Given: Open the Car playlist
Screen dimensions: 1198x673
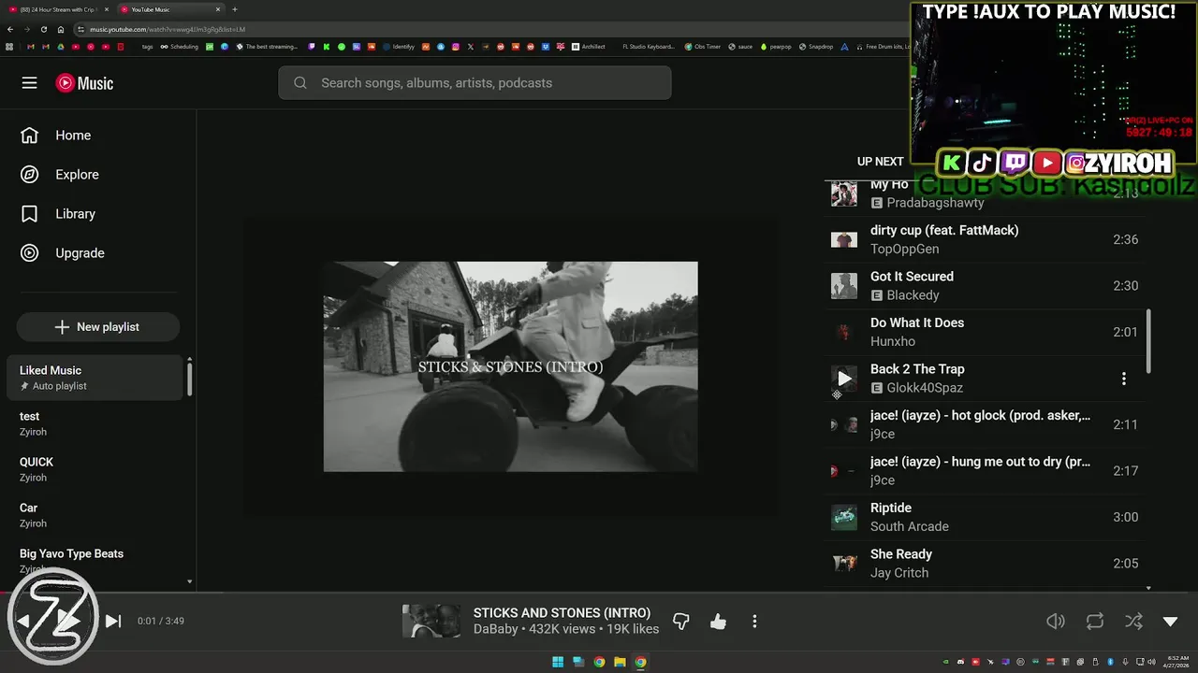Looking at the screenshot, I should (x=95, y=515).
